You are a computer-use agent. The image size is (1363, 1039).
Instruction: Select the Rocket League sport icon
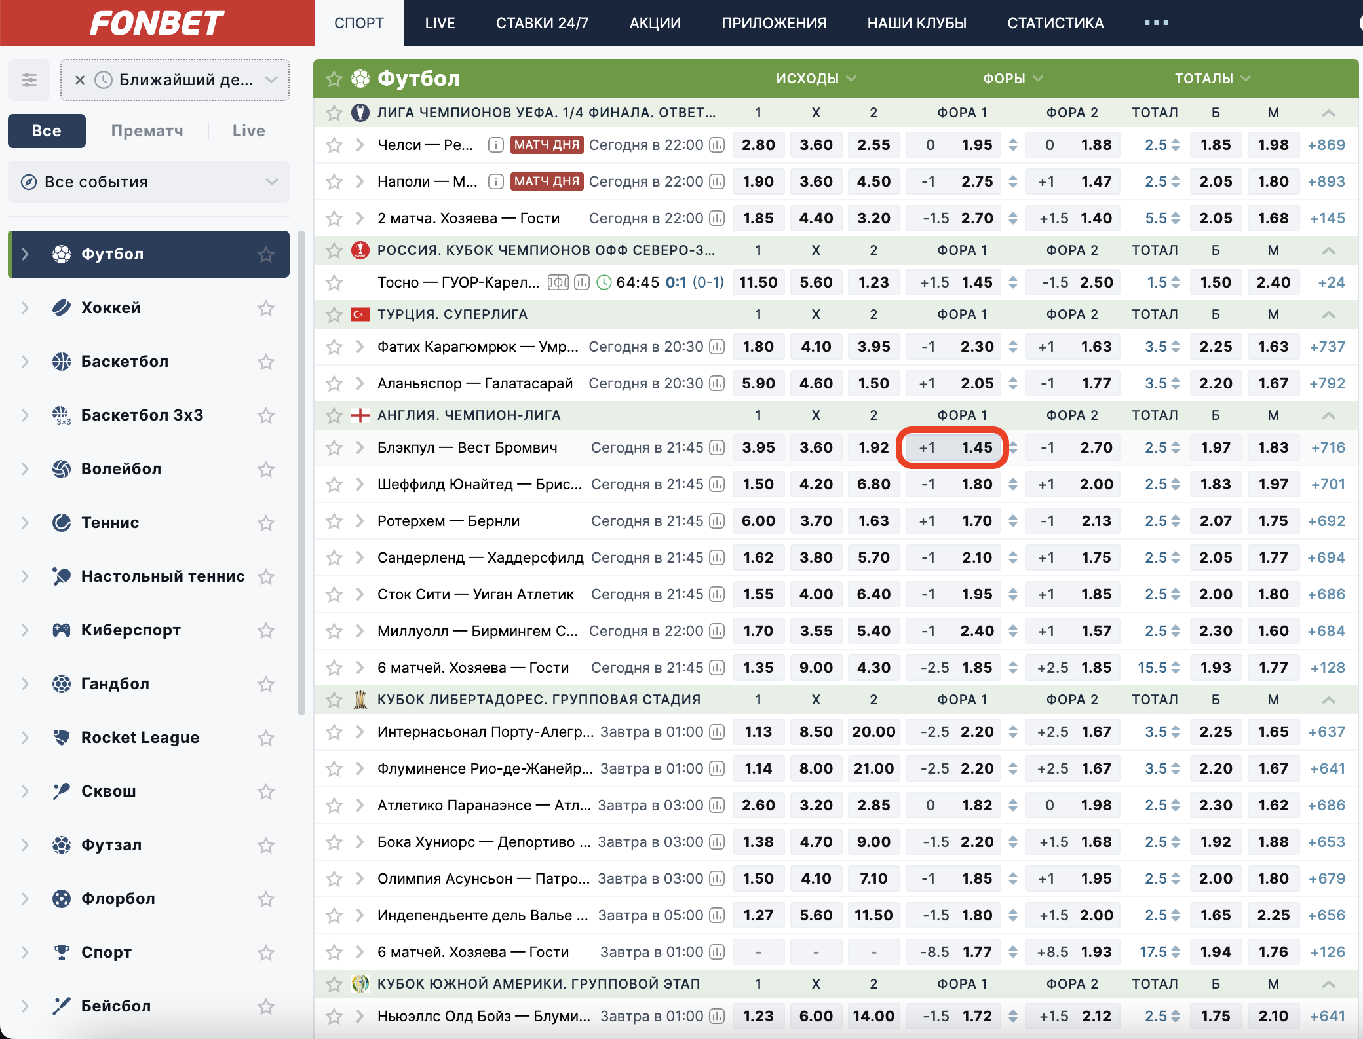pyautogui.click(x=62, y=738)
